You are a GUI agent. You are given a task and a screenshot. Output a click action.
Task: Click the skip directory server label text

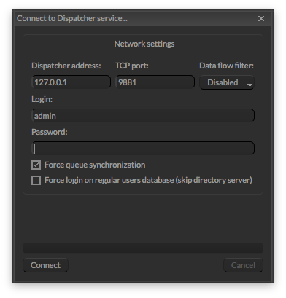tap(214, 180)
